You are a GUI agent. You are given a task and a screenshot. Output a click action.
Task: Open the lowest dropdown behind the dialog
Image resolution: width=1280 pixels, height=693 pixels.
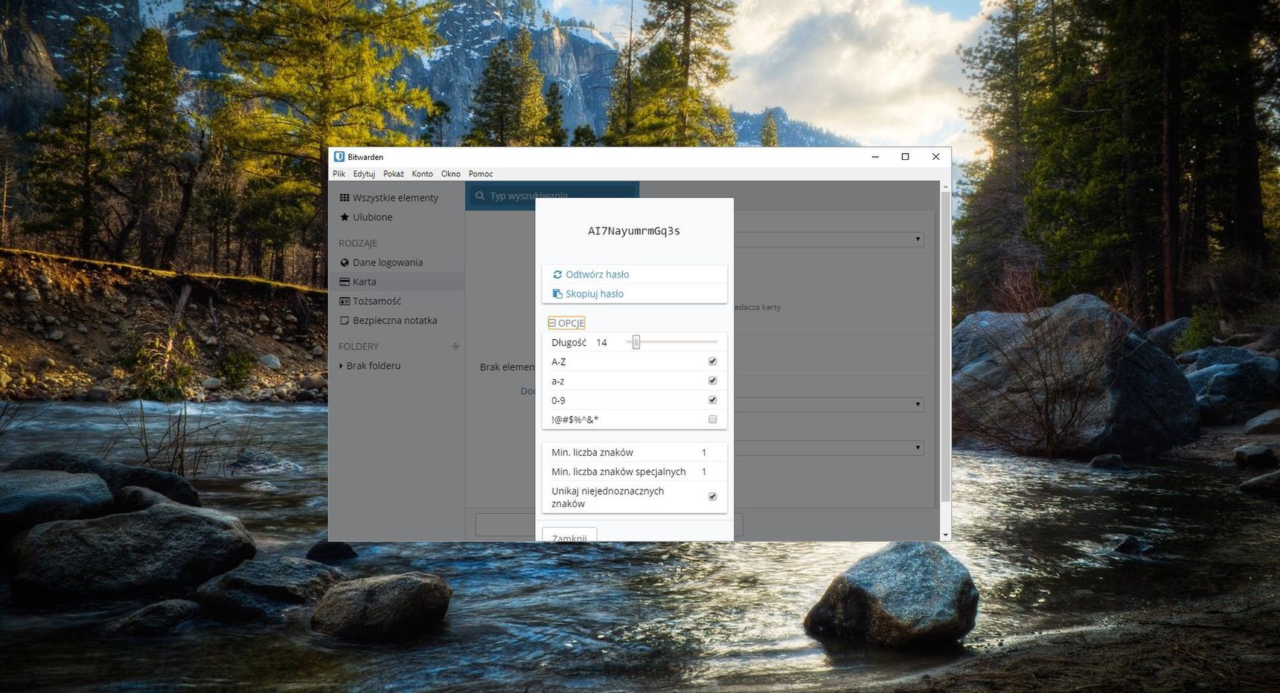(x=829, y=448)
